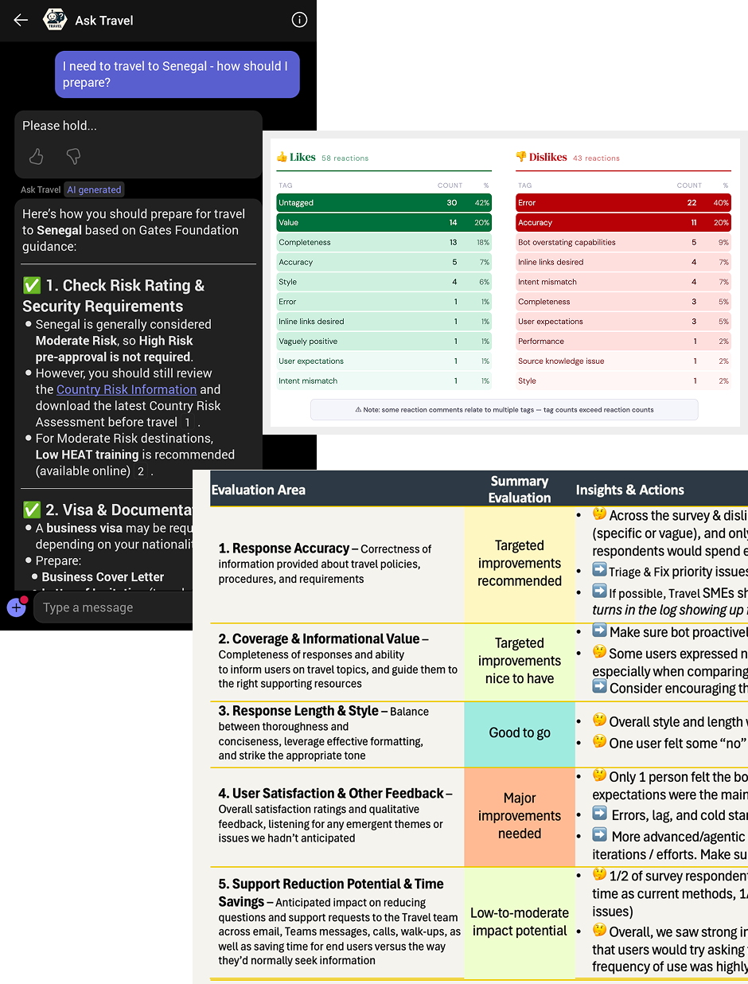The width and height of the screenshot is (748, 984).
Task: Select the 'Bot overstating capabilities' dislike row
Action: pyautogui.click(x=622, y=243)
